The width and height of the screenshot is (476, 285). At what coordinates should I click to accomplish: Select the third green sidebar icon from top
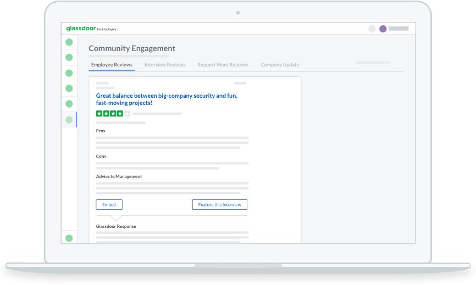(x=69, y=72)
